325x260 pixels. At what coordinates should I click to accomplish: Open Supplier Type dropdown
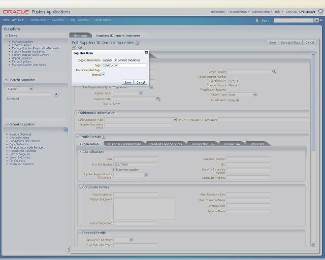(x=141, y=93)
